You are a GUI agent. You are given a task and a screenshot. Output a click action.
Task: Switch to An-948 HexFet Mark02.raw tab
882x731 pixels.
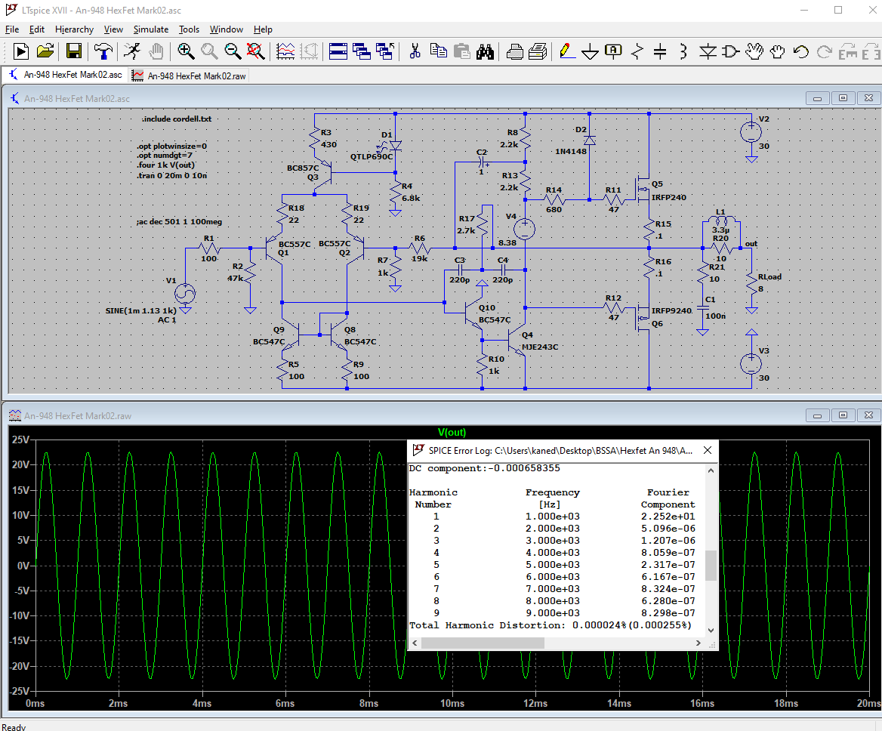[x=189, y=76]
